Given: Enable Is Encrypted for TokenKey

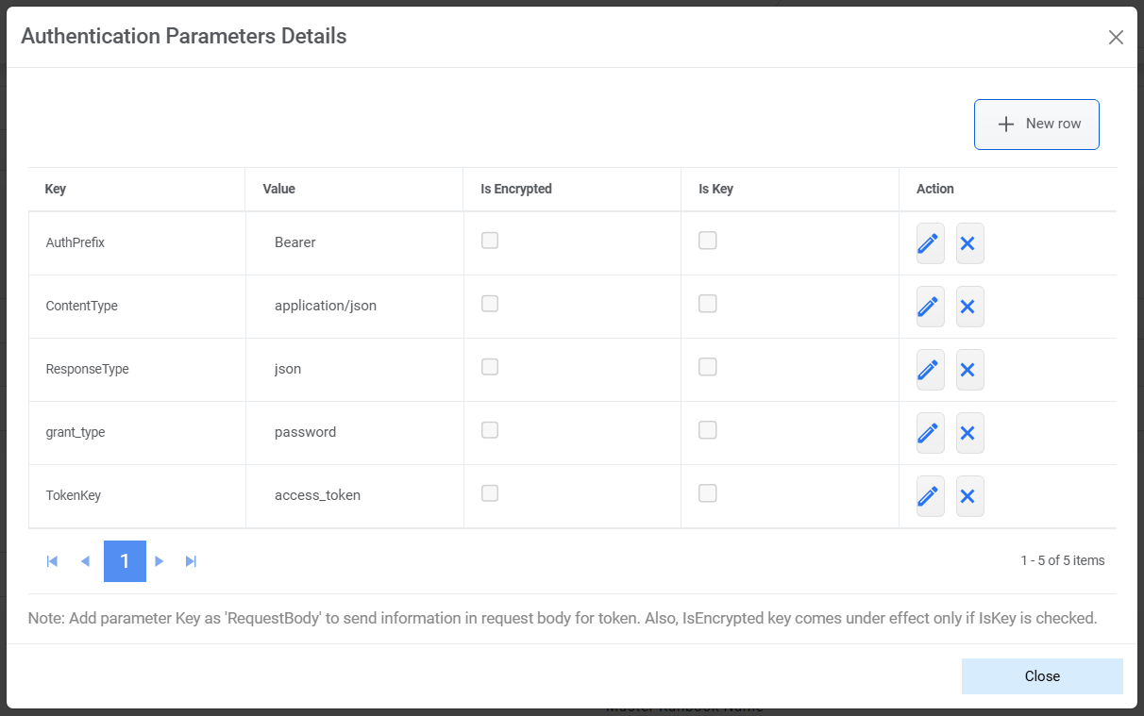Looking at the screenshot, I should click(489, 492).
